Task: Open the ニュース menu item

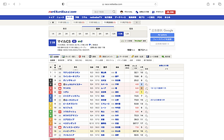Action: pos(60,17)
